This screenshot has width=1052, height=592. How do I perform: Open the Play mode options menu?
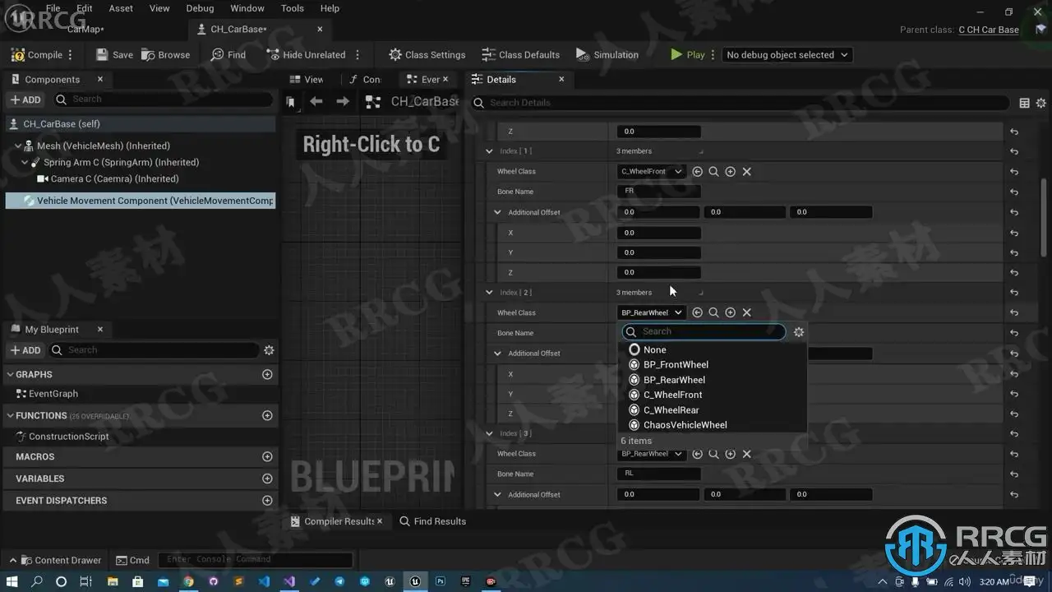pyautogui.click(x=713, y=55)
